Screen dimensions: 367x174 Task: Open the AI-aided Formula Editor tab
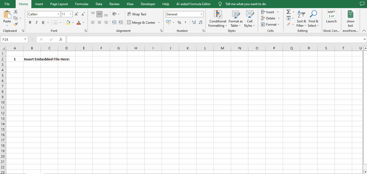193,4
